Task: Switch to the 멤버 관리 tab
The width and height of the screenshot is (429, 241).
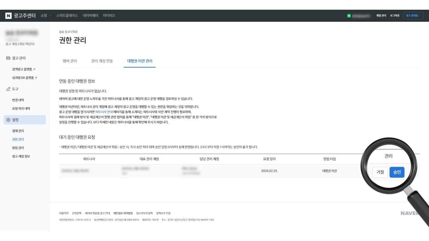Action: (70, 61)
